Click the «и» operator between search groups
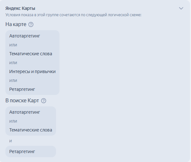The width and height of the screenshot is (191, 162). (x=11, y=141)
